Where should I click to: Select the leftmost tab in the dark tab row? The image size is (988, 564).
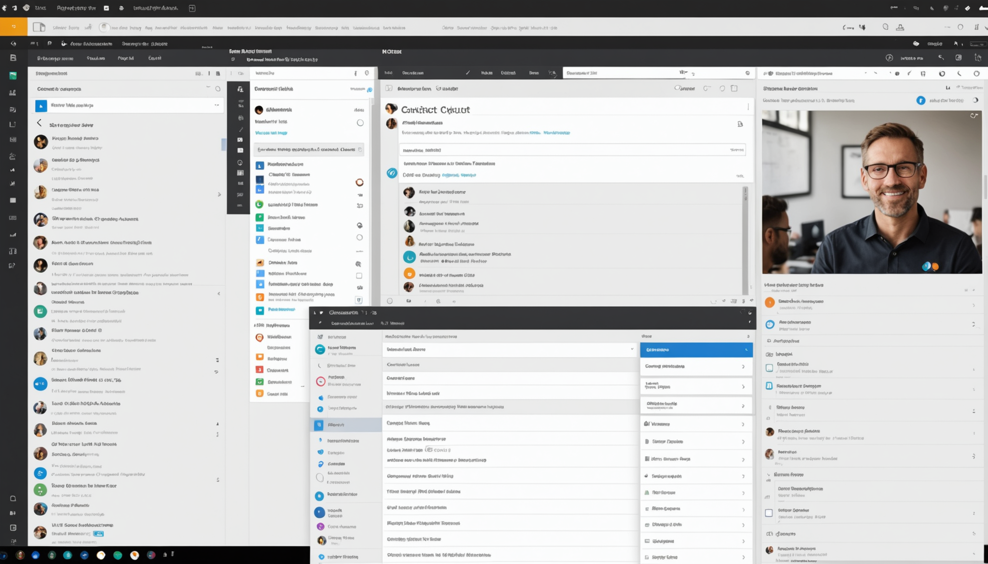[55, 58]
